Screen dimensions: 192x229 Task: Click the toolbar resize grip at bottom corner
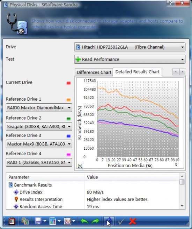[187, 224]
